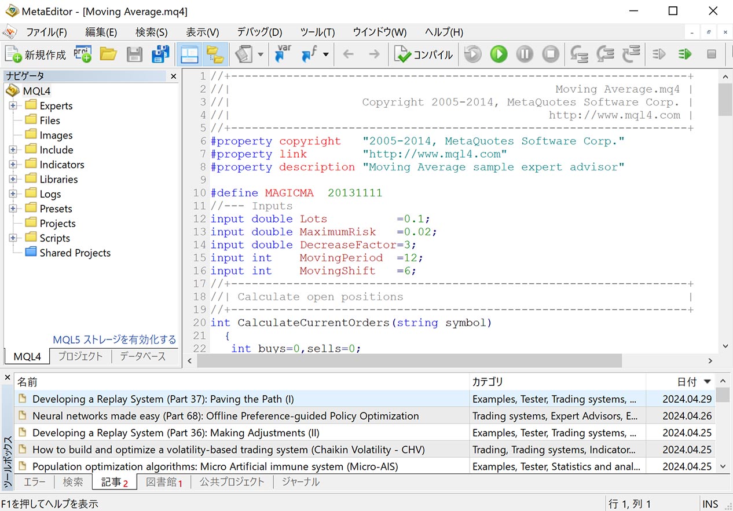Click the start debugging on history icon
733x511 pixels.
[x=473, y=54]
